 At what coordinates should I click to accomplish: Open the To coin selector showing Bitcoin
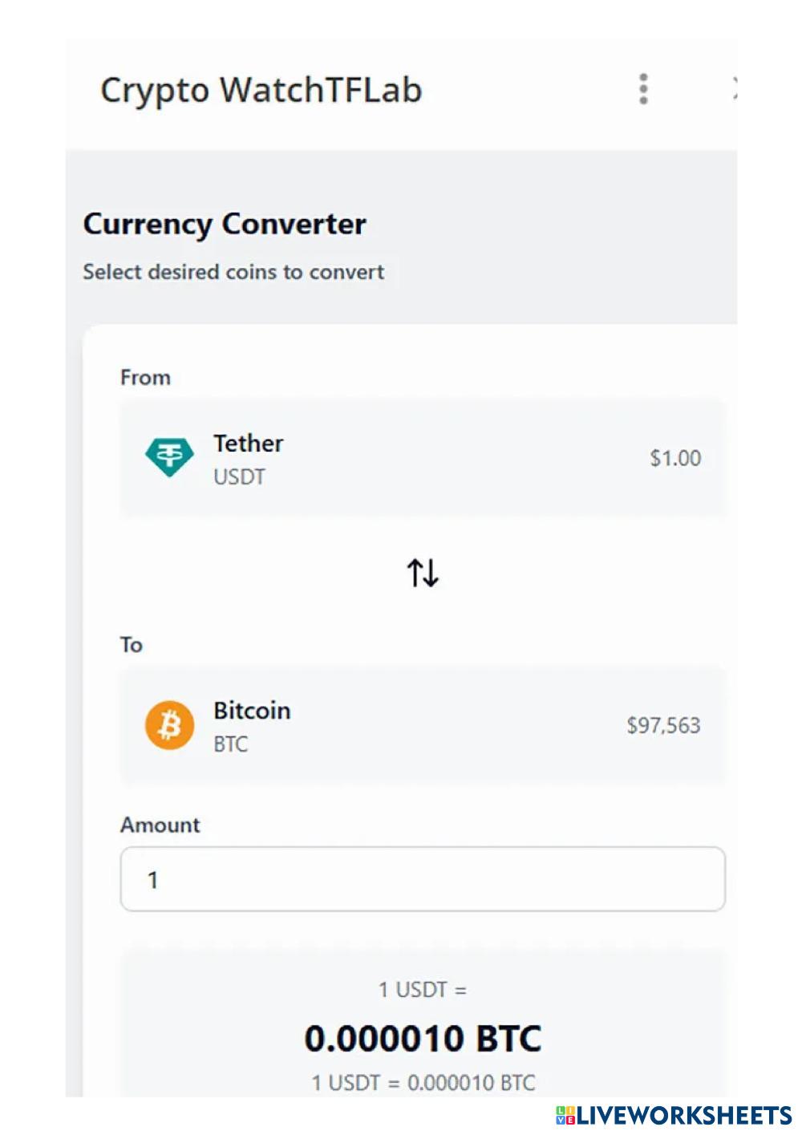click(423, 725)
